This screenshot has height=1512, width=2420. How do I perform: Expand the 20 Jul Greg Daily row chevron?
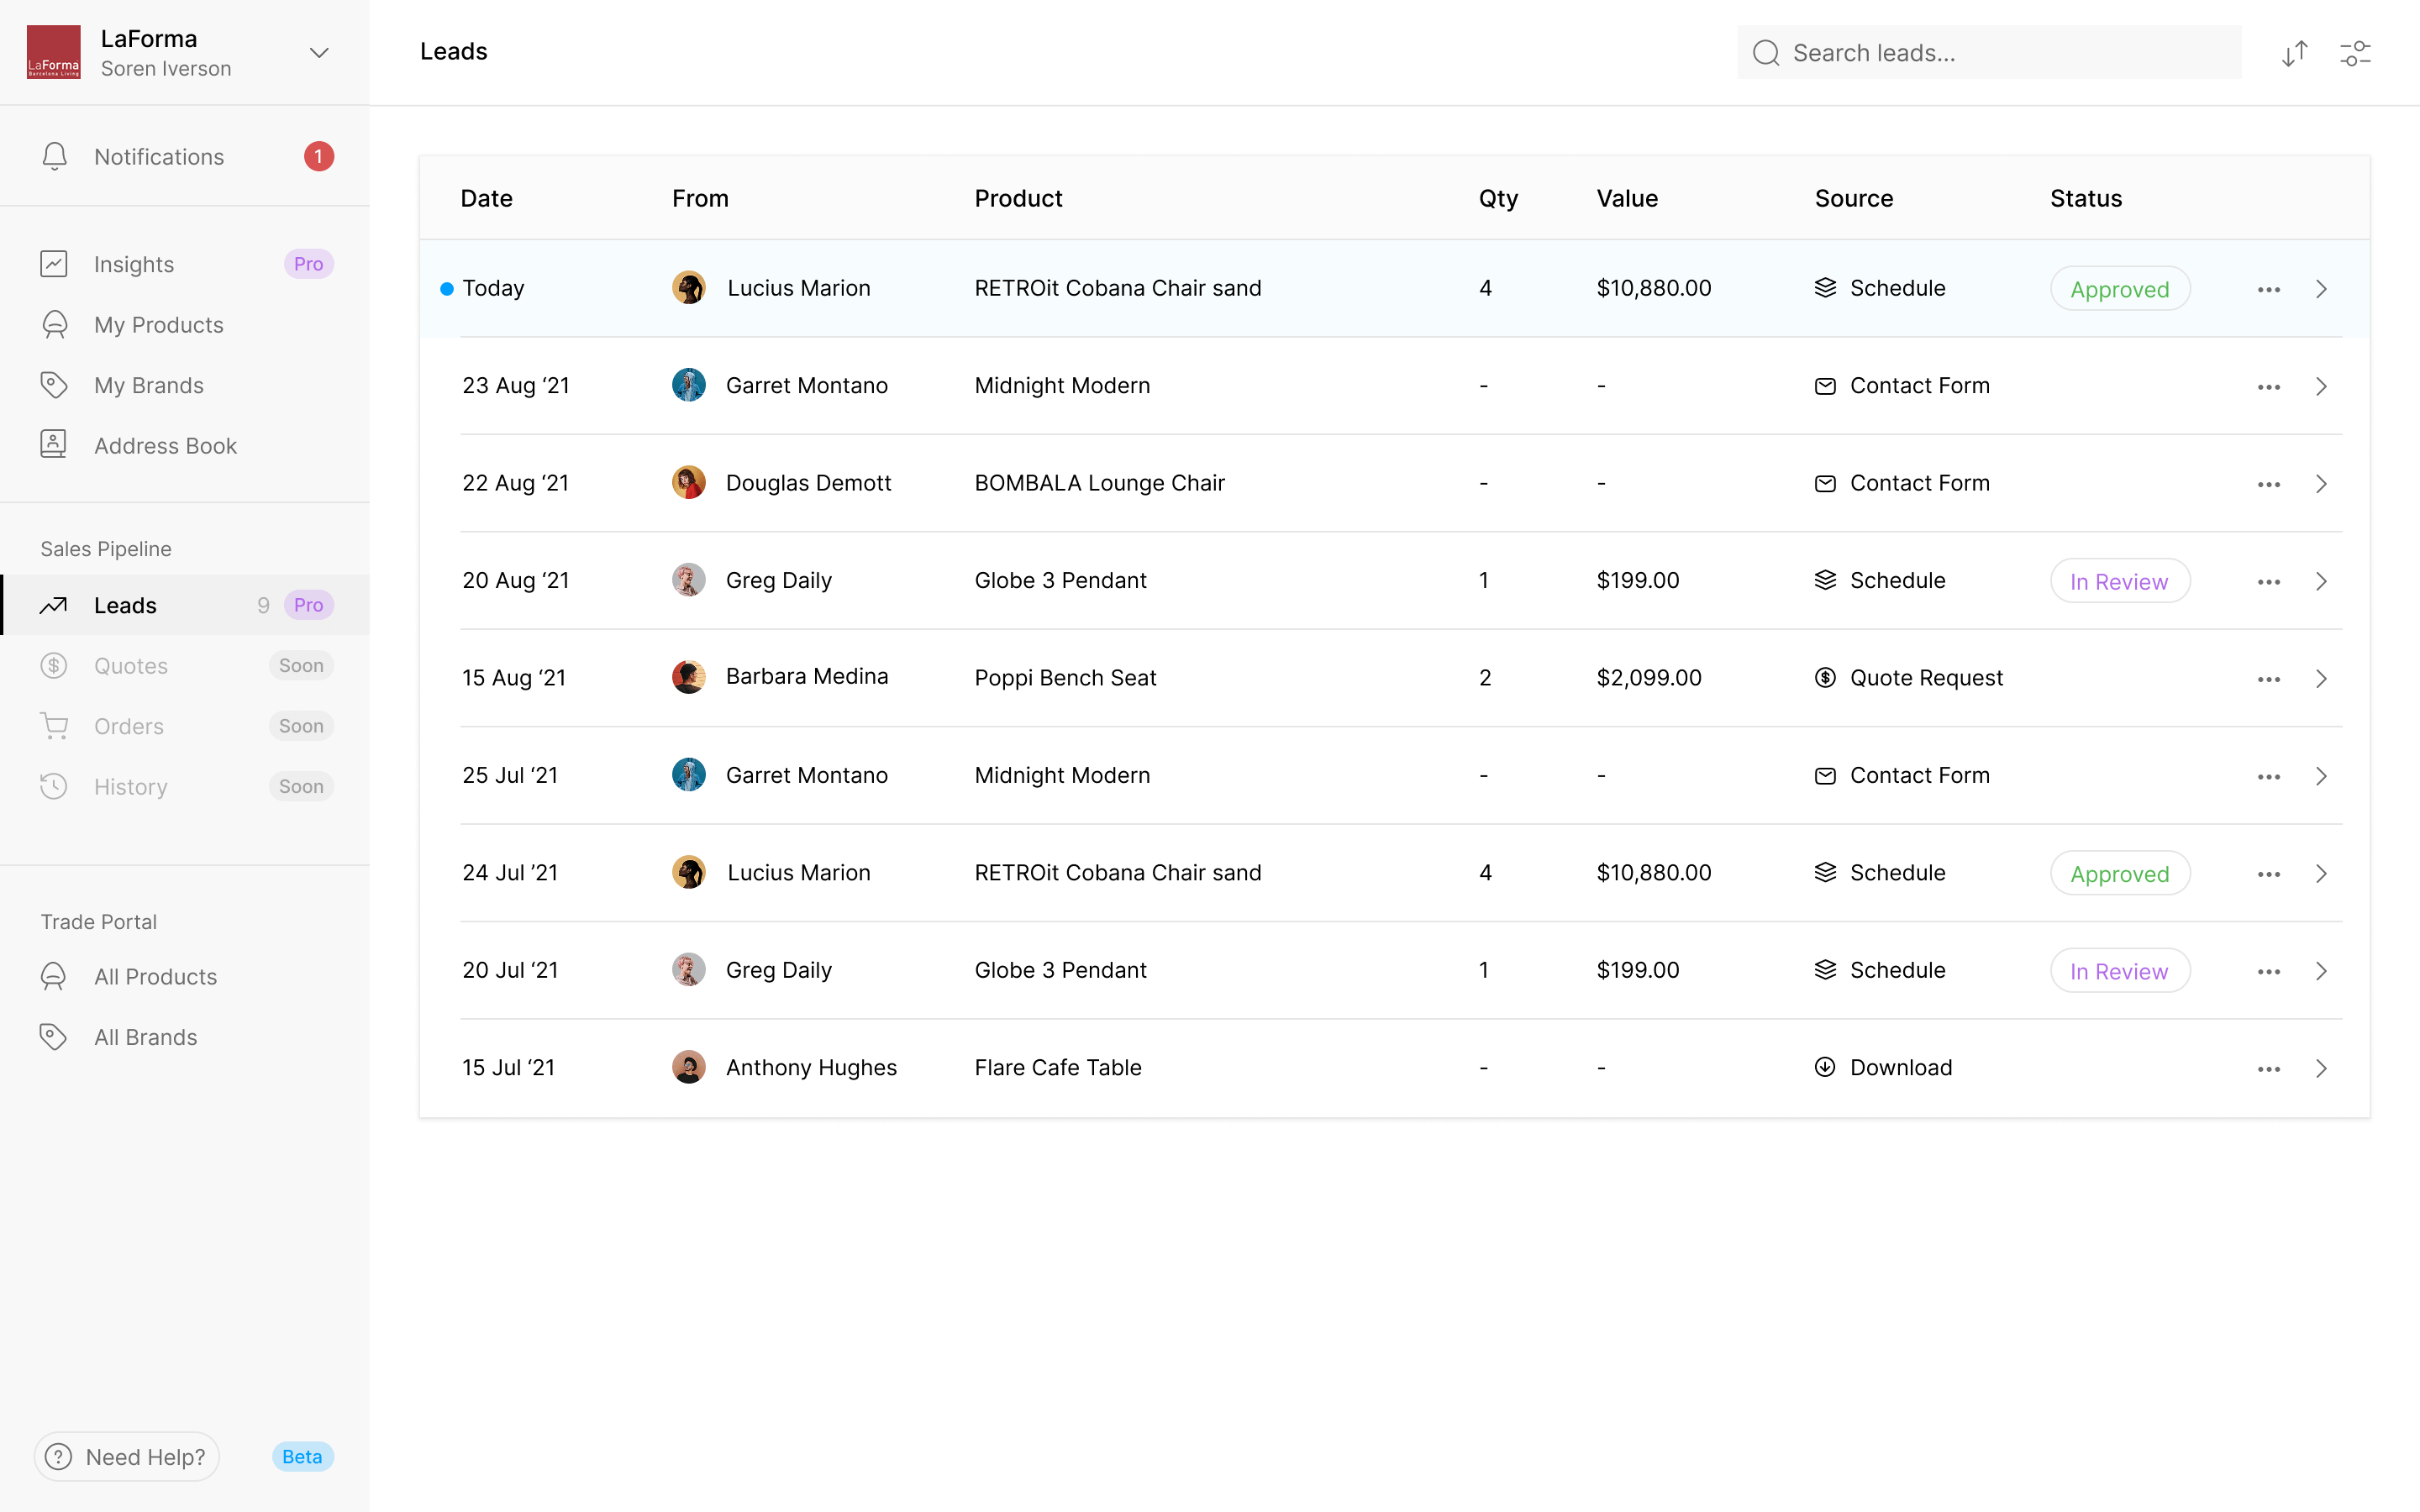2321,971
